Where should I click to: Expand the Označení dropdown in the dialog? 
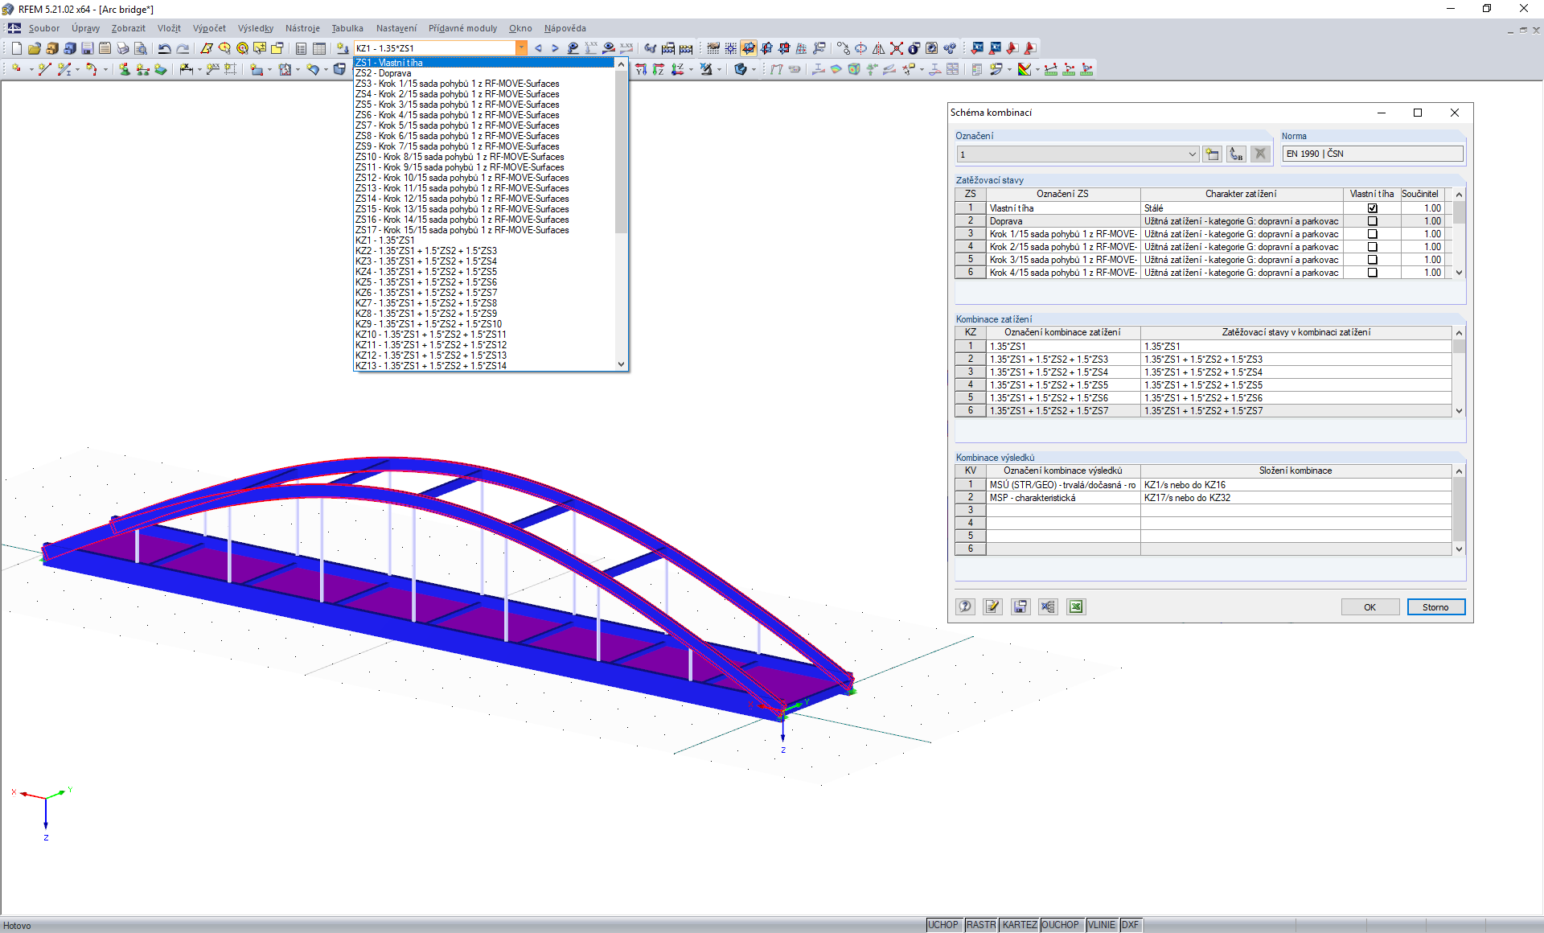(x=1192, y=154)
